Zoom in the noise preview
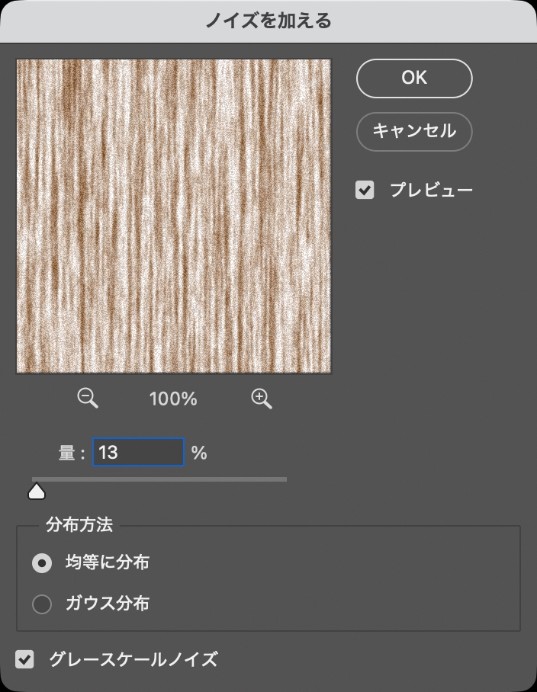 [x=262, y=398]
